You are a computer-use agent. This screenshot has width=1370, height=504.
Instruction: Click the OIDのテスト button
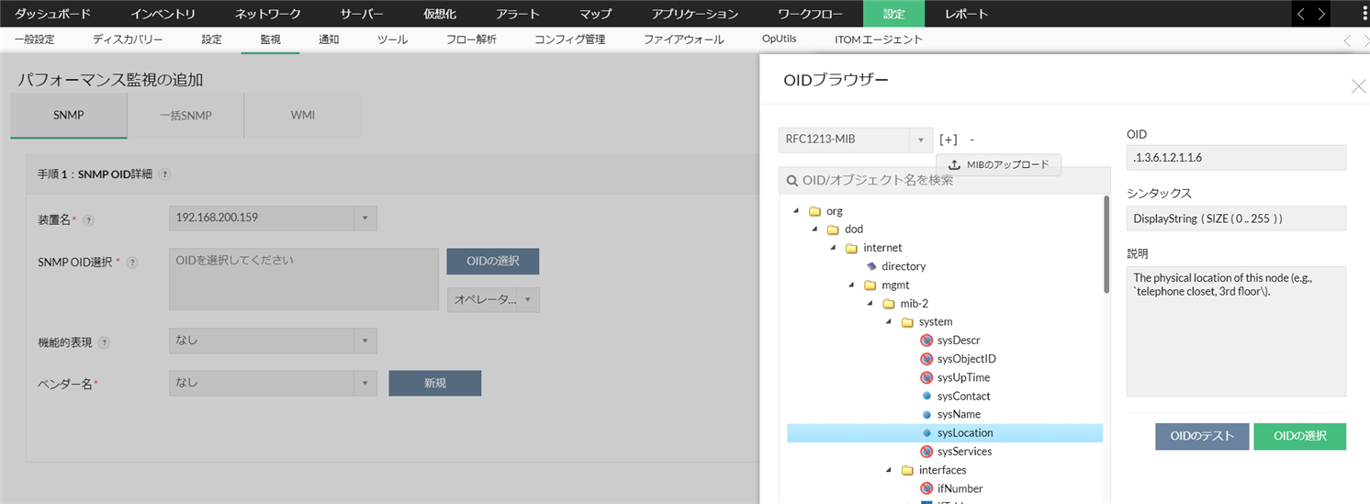(x=1202, y=436)
